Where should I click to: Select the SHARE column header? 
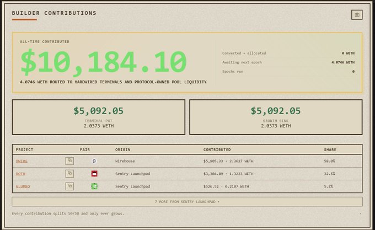[x=330, y=149]
